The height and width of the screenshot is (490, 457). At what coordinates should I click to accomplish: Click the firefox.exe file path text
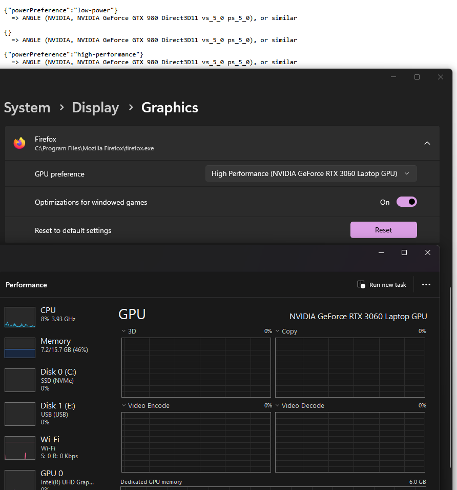point(94,148)
